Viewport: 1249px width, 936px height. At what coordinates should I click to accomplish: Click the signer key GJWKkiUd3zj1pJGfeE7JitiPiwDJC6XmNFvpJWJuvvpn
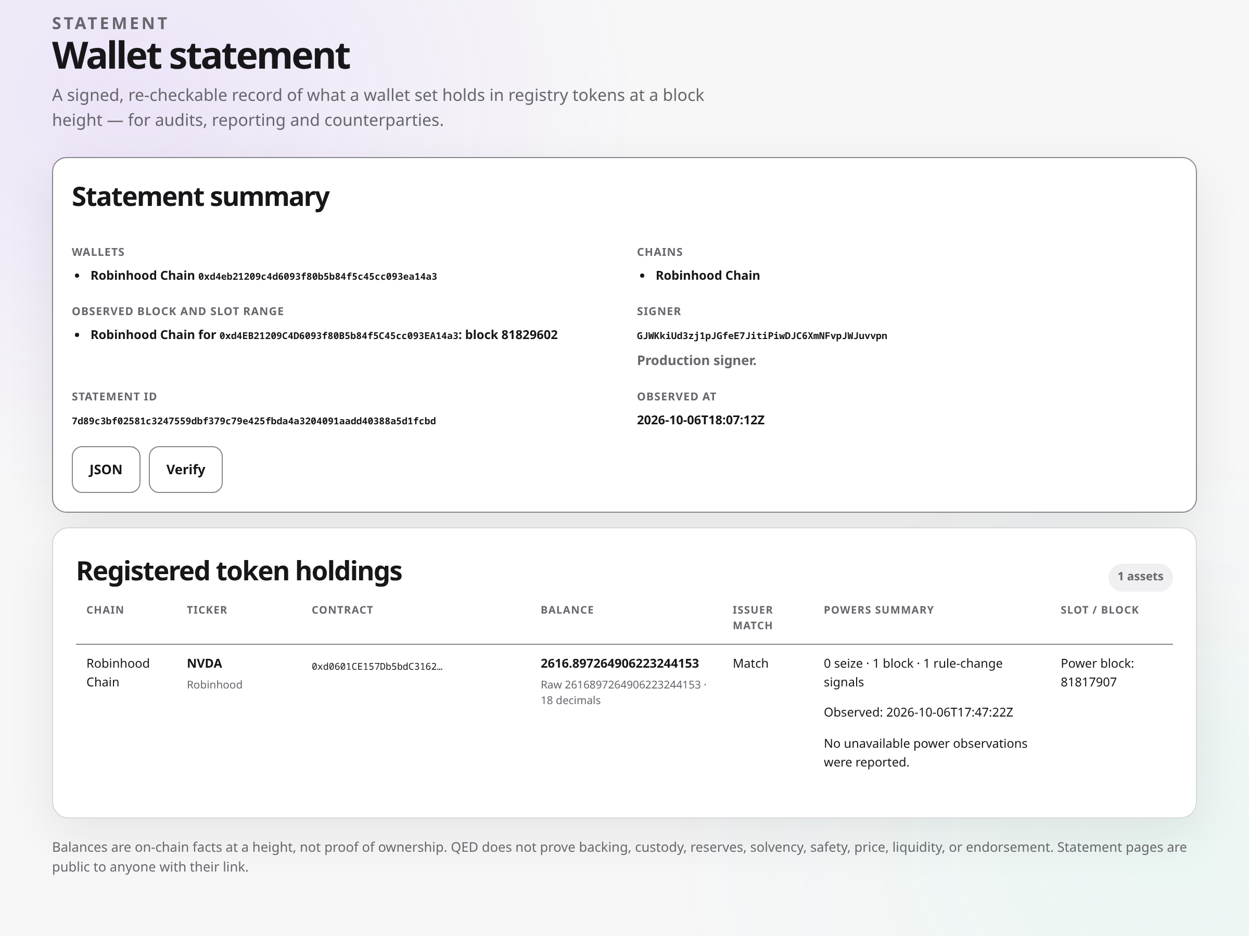pos(762,336)
